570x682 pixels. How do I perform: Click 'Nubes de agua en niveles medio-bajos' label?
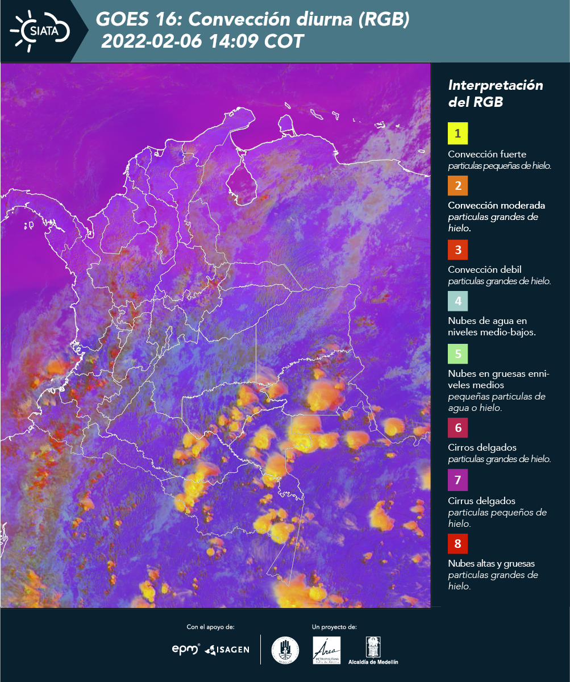tap(492, 326)
